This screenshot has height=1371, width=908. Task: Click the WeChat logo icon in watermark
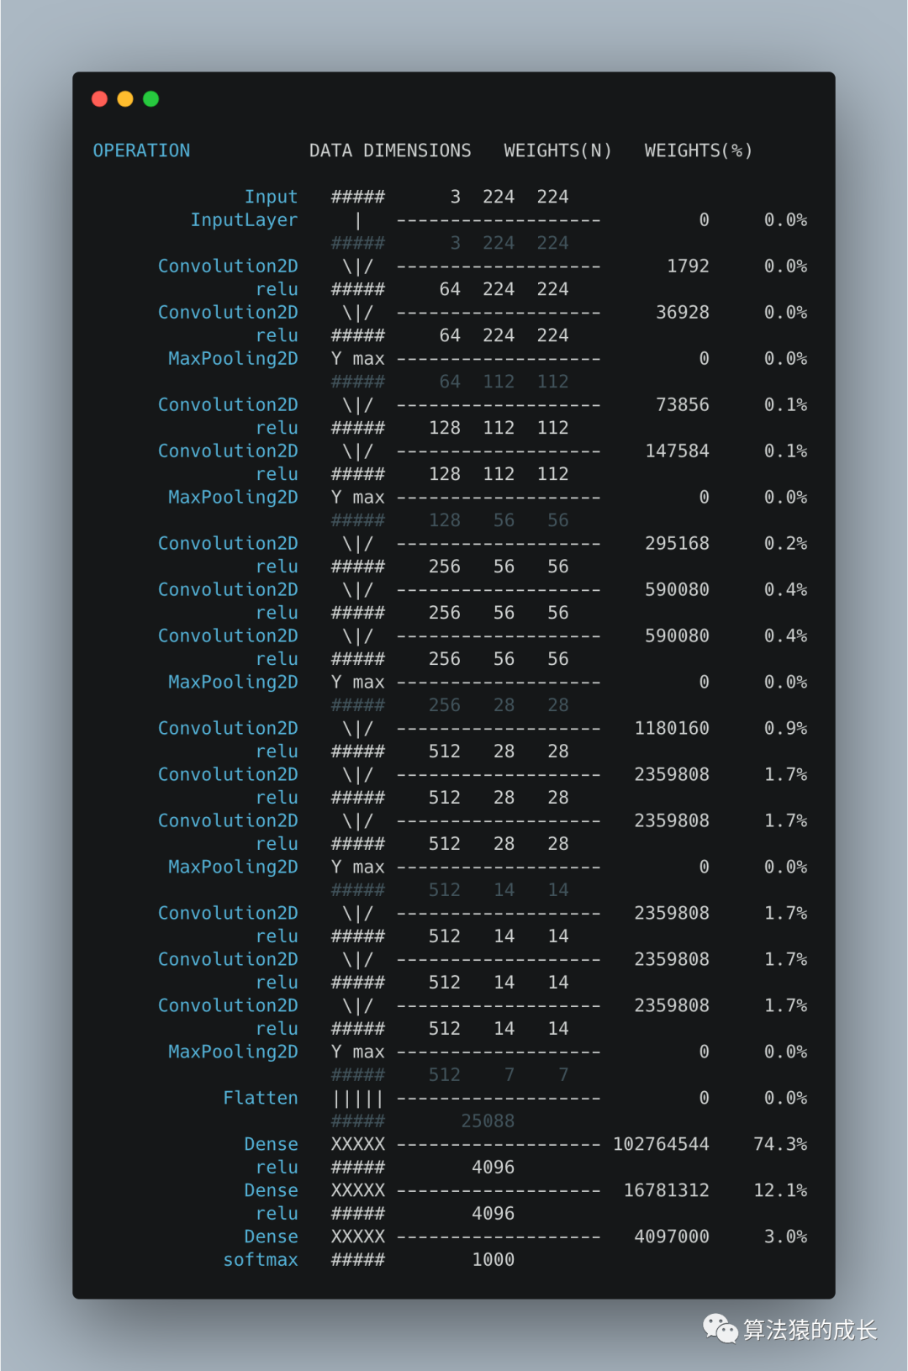point(721,1329)
